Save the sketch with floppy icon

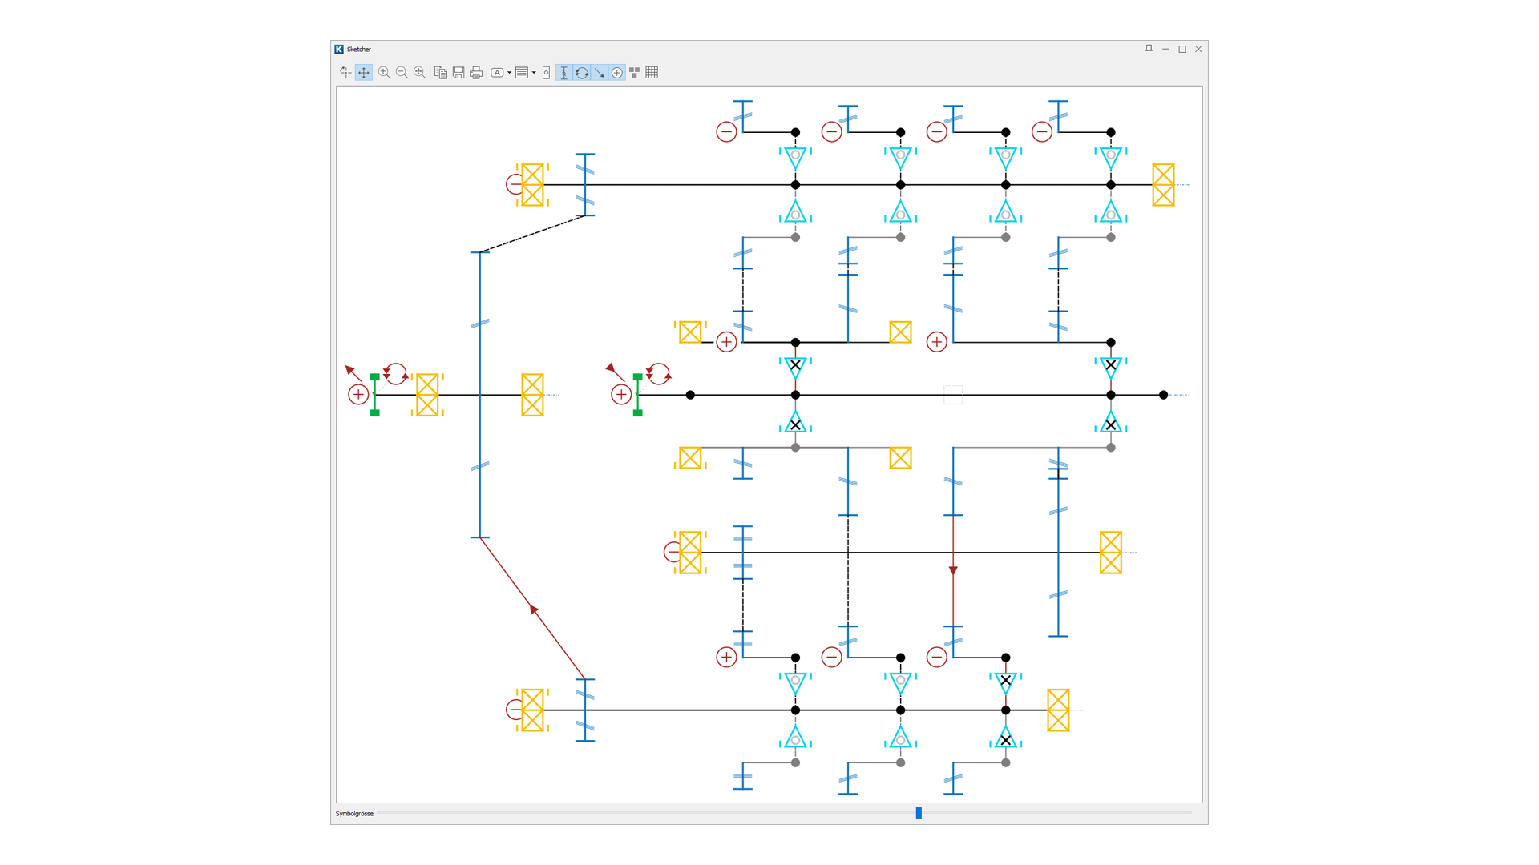click(458, 73)
